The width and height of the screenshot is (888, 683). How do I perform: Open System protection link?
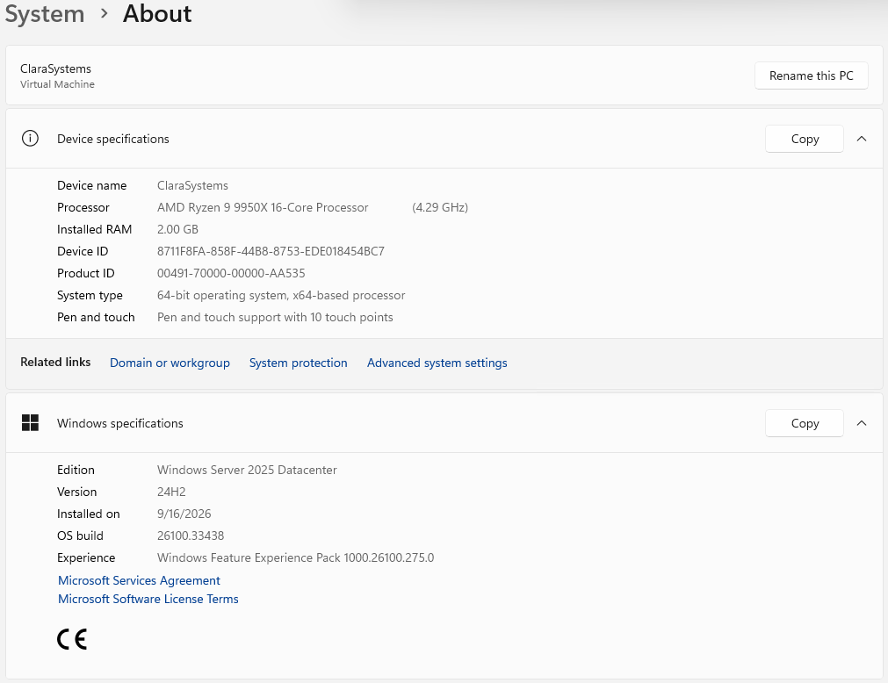pos(299,363)
